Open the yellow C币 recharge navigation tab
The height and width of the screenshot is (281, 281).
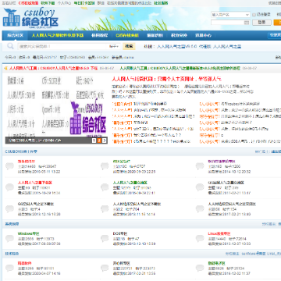point(127,35)
